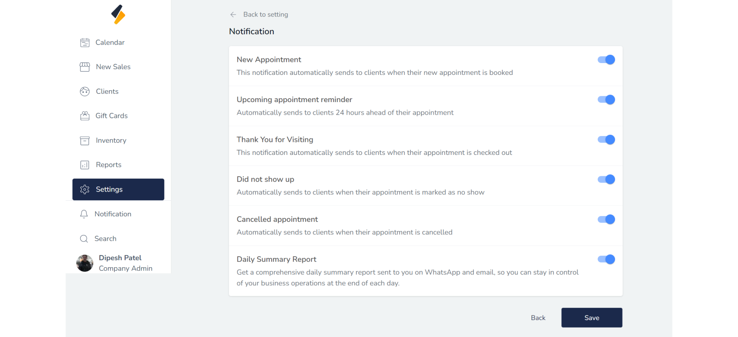Disable Cancelled appointment notification toggle
Image resolution: width=738 pixels, height=337 pixels.
coord(606,220)
